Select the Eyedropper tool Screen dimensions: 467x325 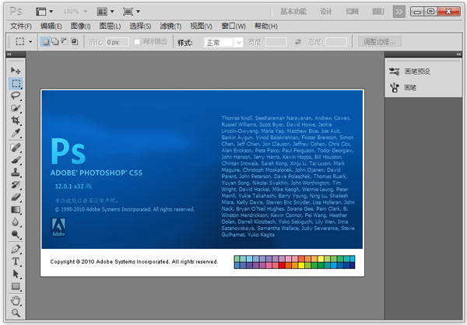(16, 133)
